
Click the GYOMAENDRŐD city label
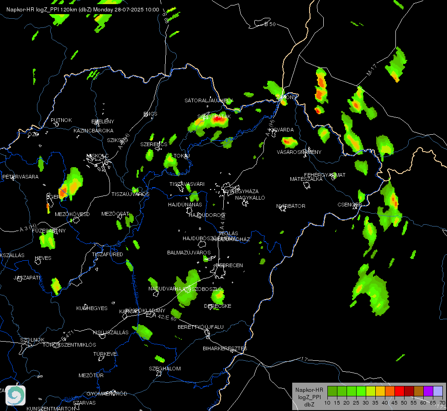tap(107, 394)
